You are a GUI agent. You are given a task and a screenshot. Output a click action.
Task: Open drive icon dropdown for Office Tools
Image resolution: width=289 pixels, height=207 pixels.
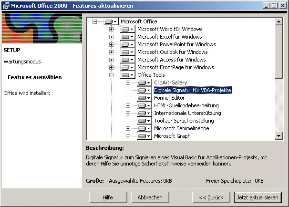tap(127, 75)
